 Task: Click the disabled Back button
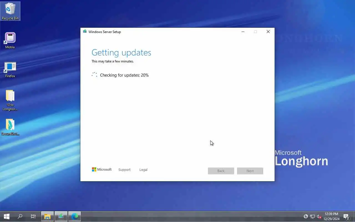click(x=221, y=171)
